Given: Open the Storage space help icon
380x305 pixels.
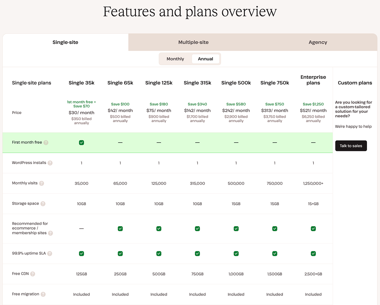Looking at the screenshot, I should pyautogui.click(x=43, y=204).
